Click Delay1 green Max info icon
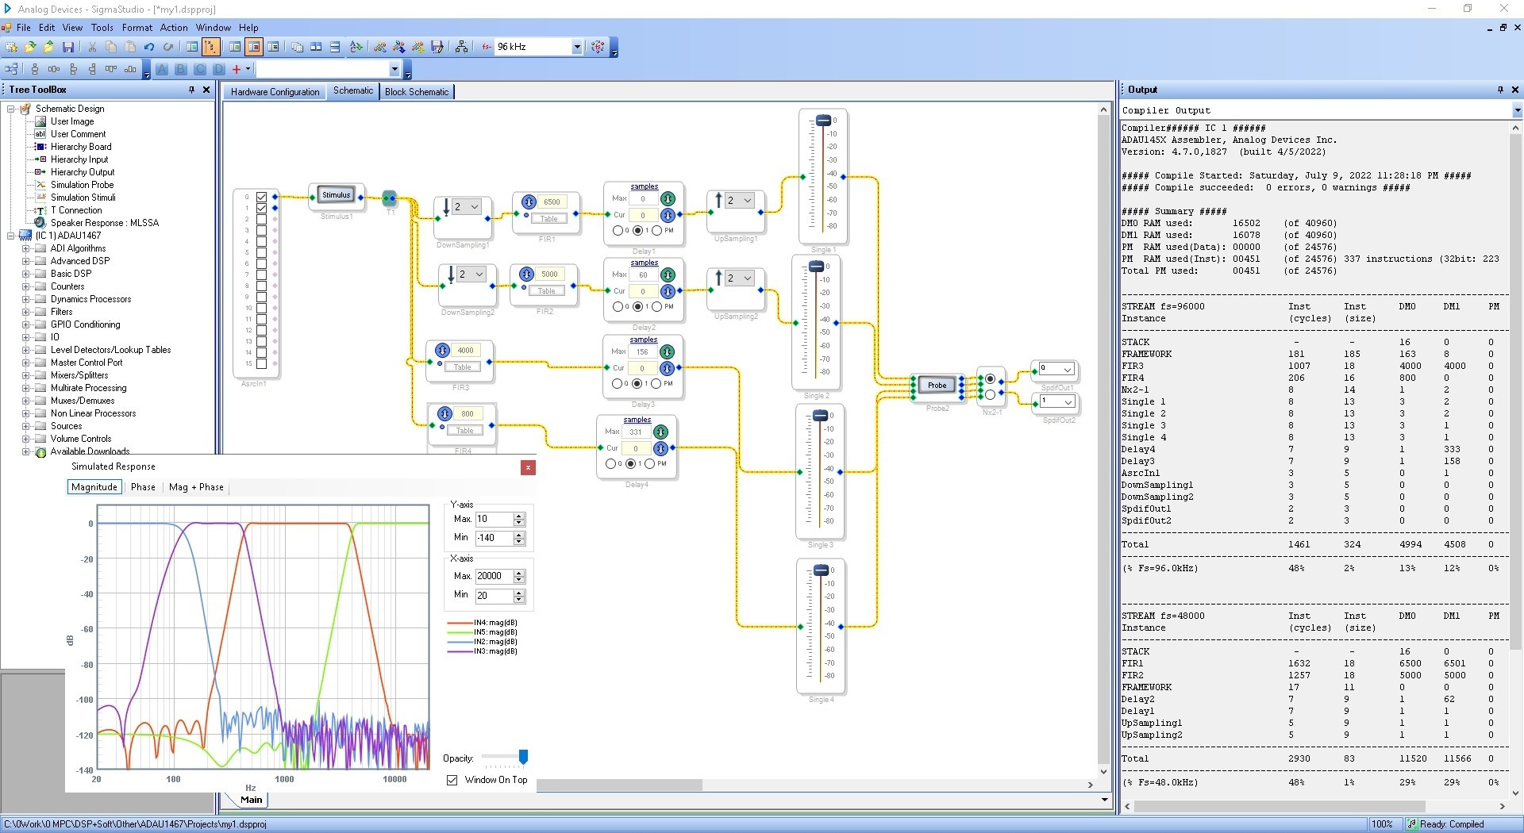This screenshot has height=833, width=1524. (x=668, y=198)
